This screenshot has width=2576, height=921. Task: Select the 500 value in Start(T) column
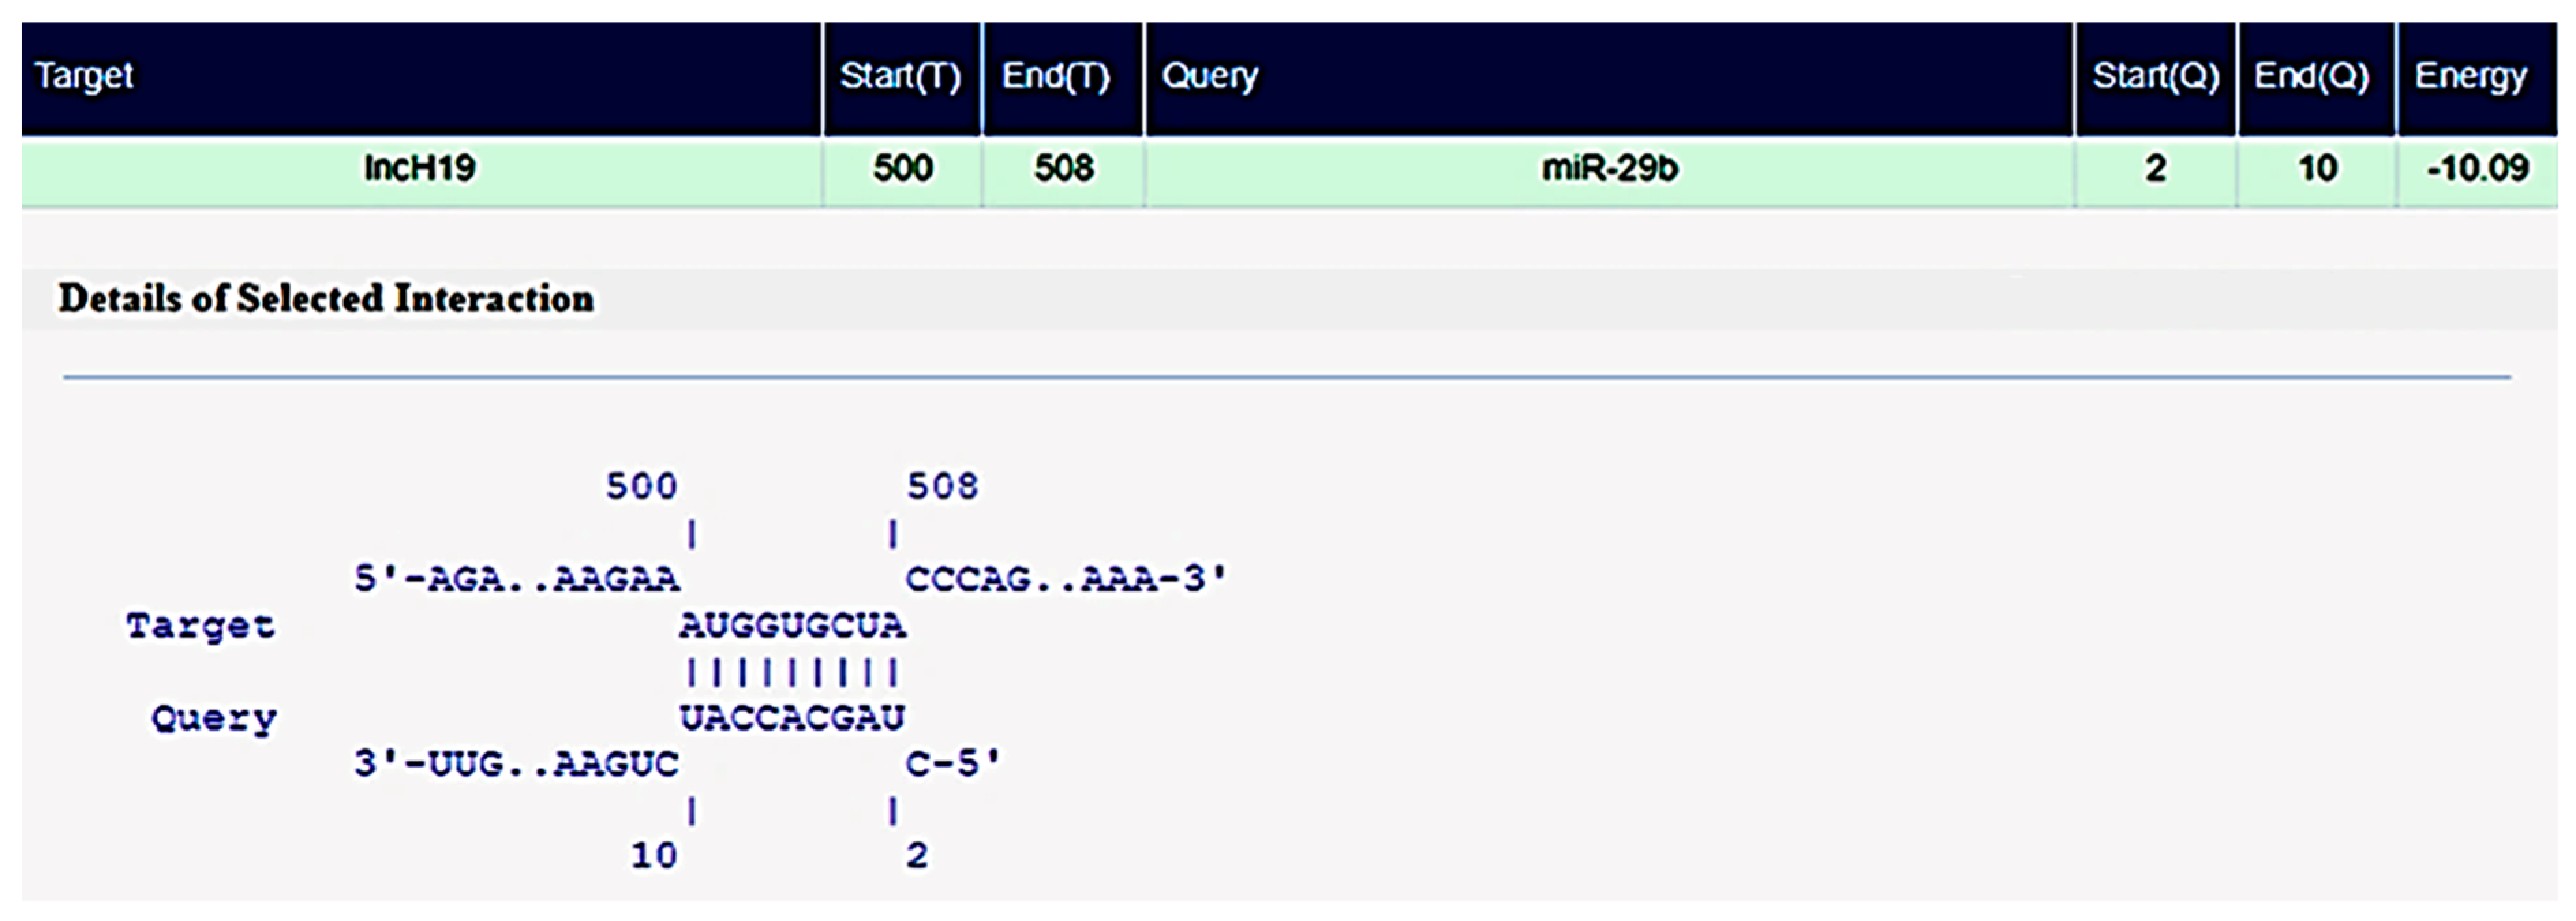pos(902,168)
